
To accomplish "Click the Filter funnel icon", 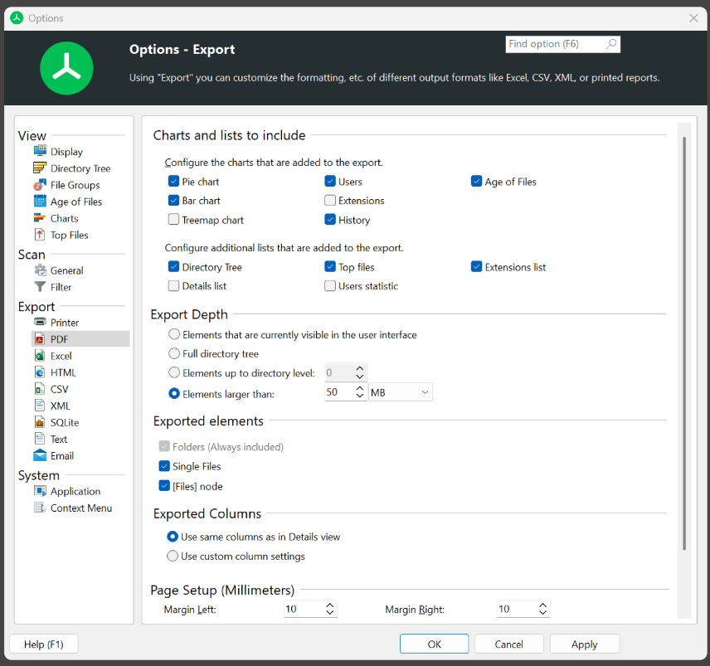I will click(x=40, y=287).
